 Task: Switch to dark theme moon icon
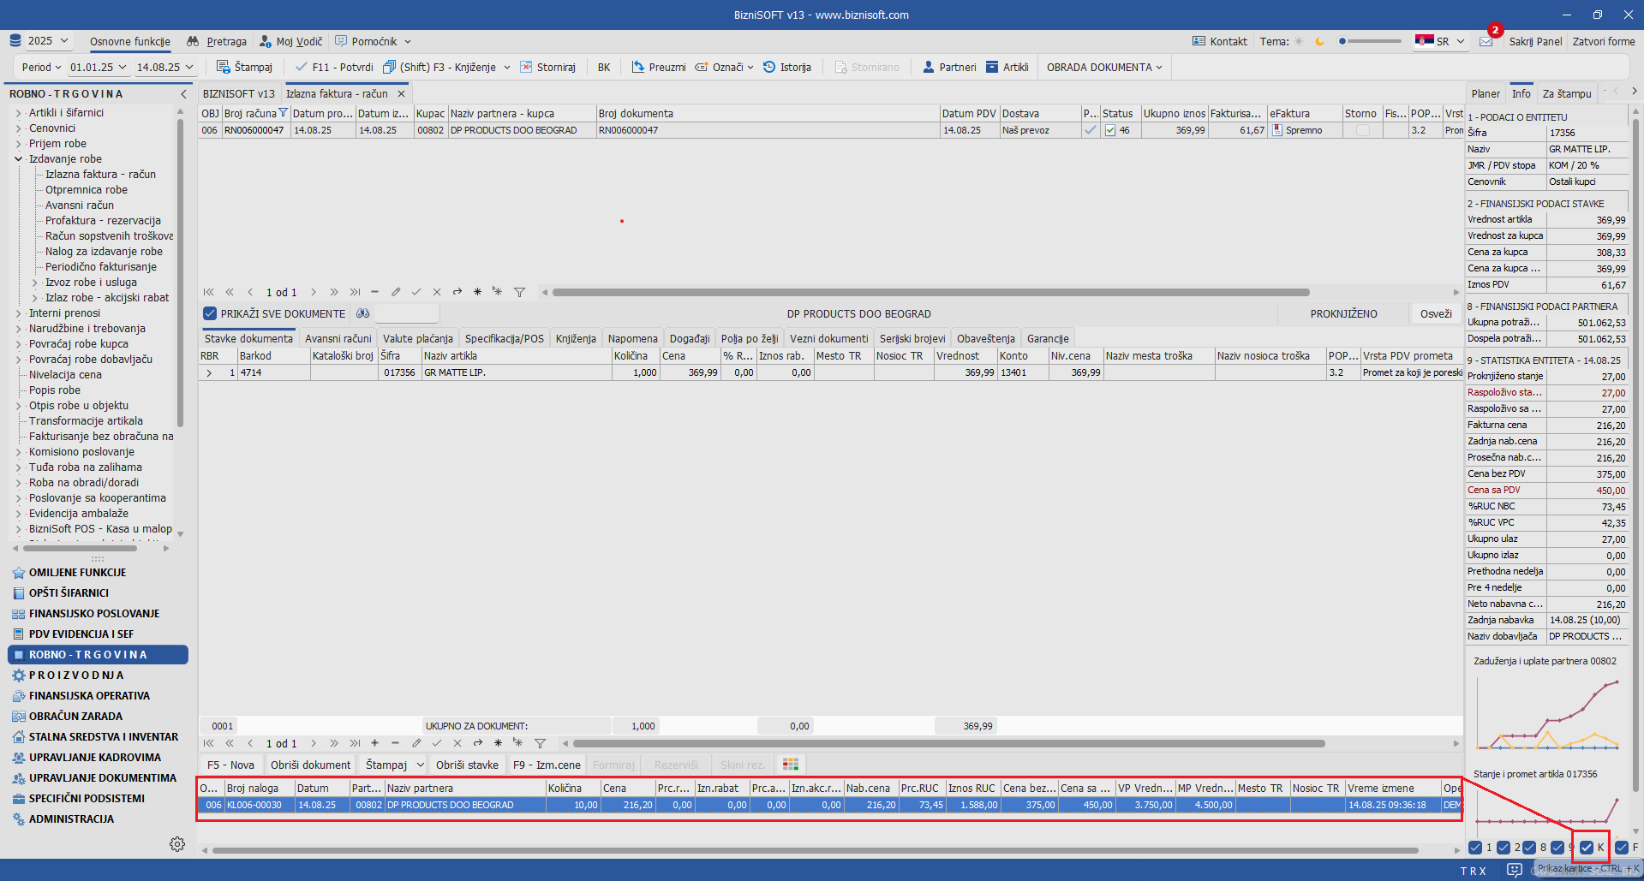1319,41
